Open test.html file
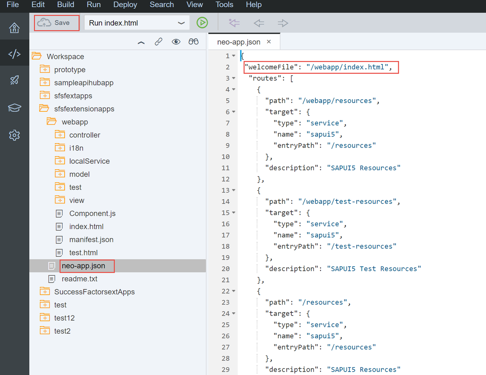This screenshot has height=375, width=486. point(83,253)
